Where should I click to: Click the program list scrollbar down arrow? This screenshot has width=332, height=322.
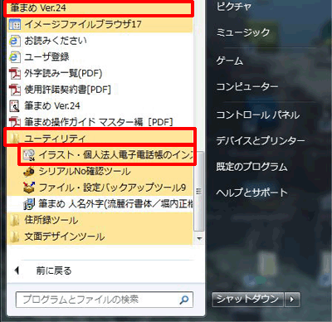(x=199, y=238)
